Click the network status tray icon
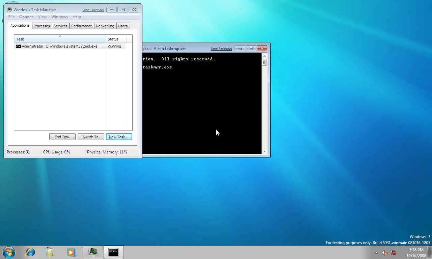 tap(393, 253)
